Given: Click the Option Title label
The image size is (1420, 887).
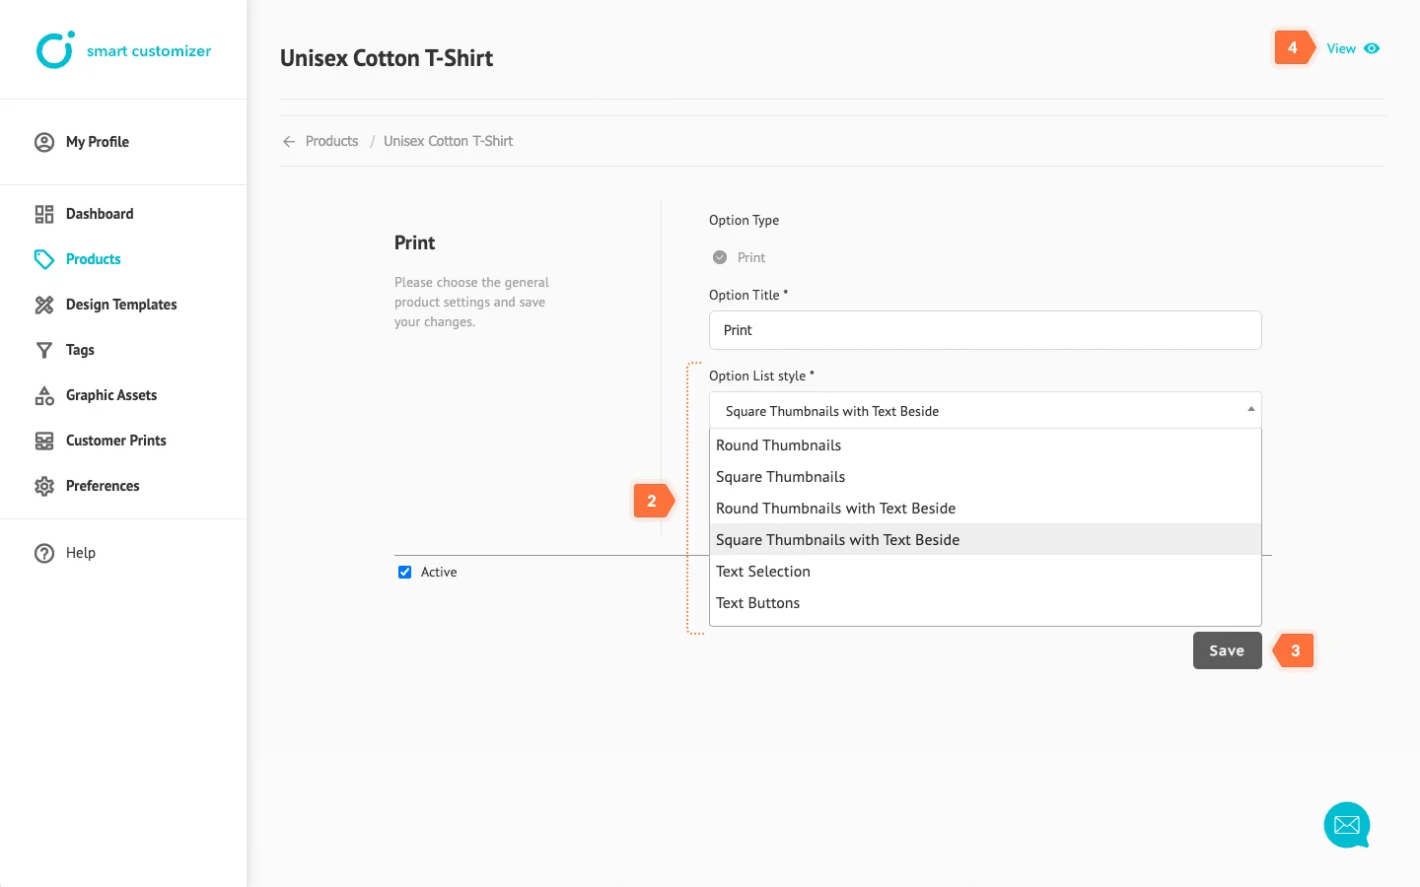Looking at the screenshot, I should pos(748,295).
